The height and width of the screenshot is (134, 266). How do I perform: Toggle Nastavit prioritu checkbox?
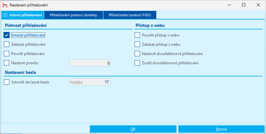point(7,63)
